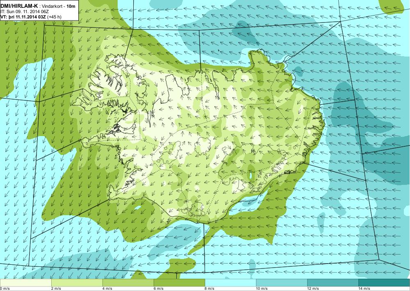
Task: Click the '10 m/s' legend label
Action: point(262,289)
